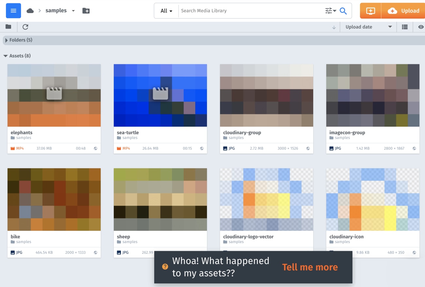Go to the cloud root location
Image resolution: width=425 pixels, height=287 pixels.
point(30,11)
